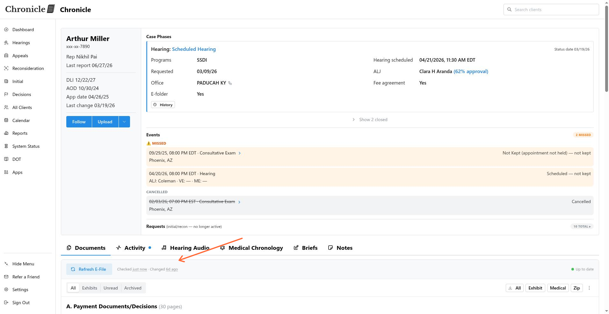Click the search magnifier icon
This screenshot has height=314, width=609.
pyautogui.click(x=509, y=10)
